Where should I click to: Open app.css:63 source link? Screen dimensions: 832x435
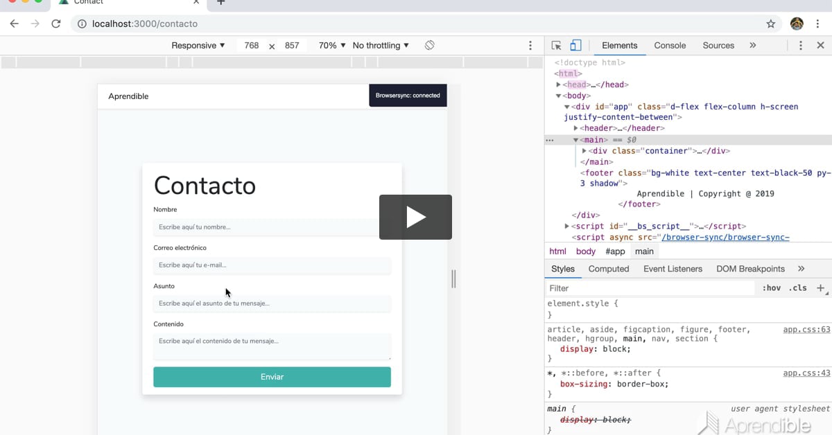click(806, 330)
